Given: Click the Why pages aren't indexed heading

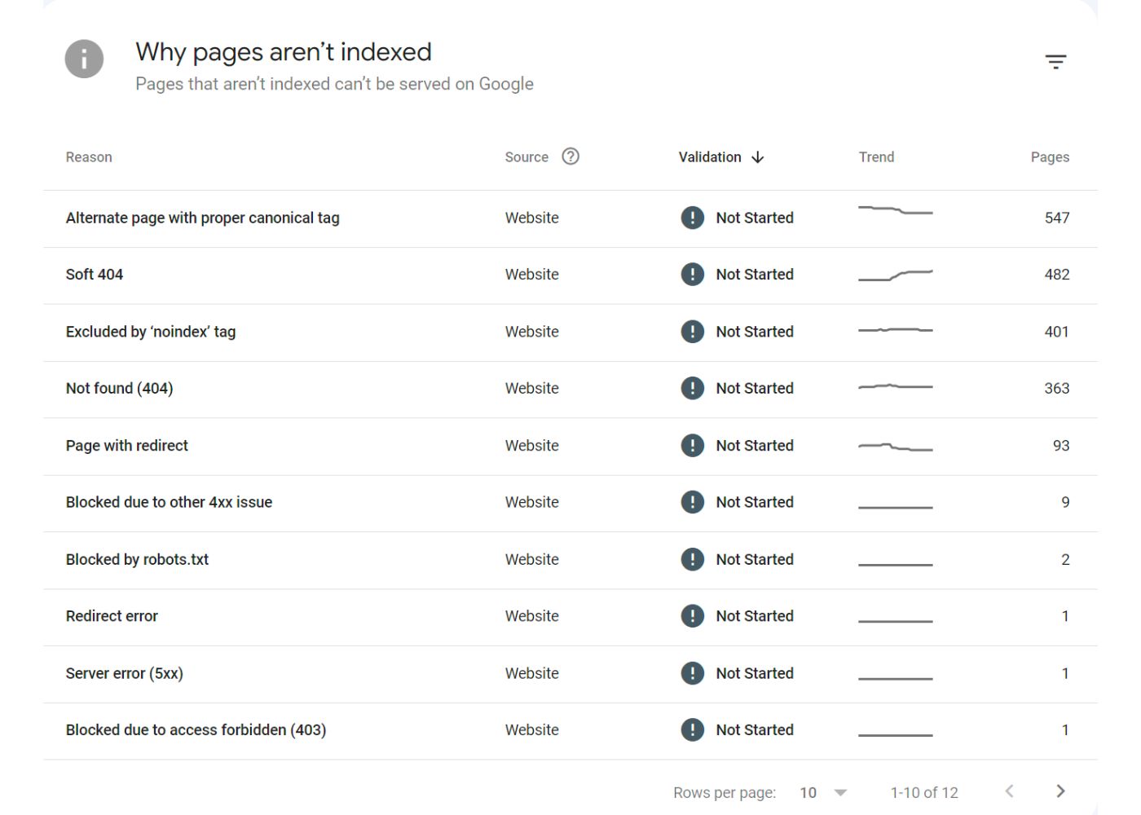Looking at the screenshot, I should (284, 52).
